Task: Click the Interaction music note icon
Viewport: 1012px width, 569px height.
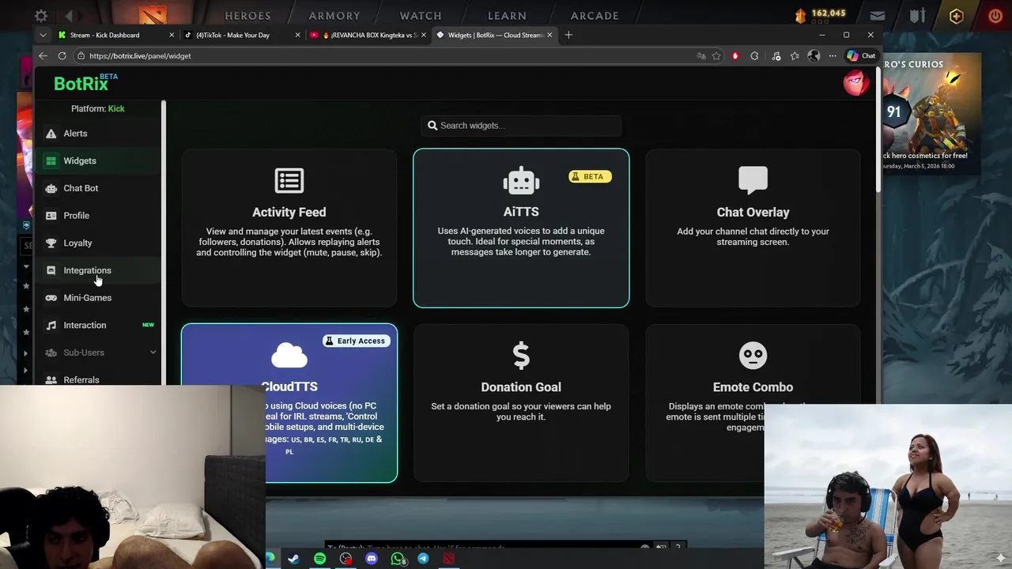Action: tap(51, 326)
